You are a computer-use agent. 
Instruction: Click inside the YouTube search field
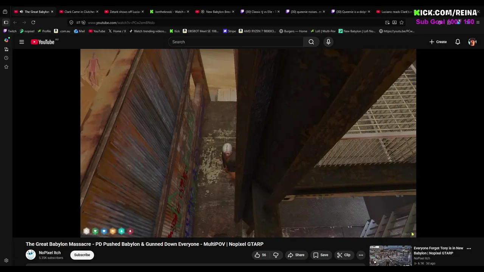click(x=236, y=42)
